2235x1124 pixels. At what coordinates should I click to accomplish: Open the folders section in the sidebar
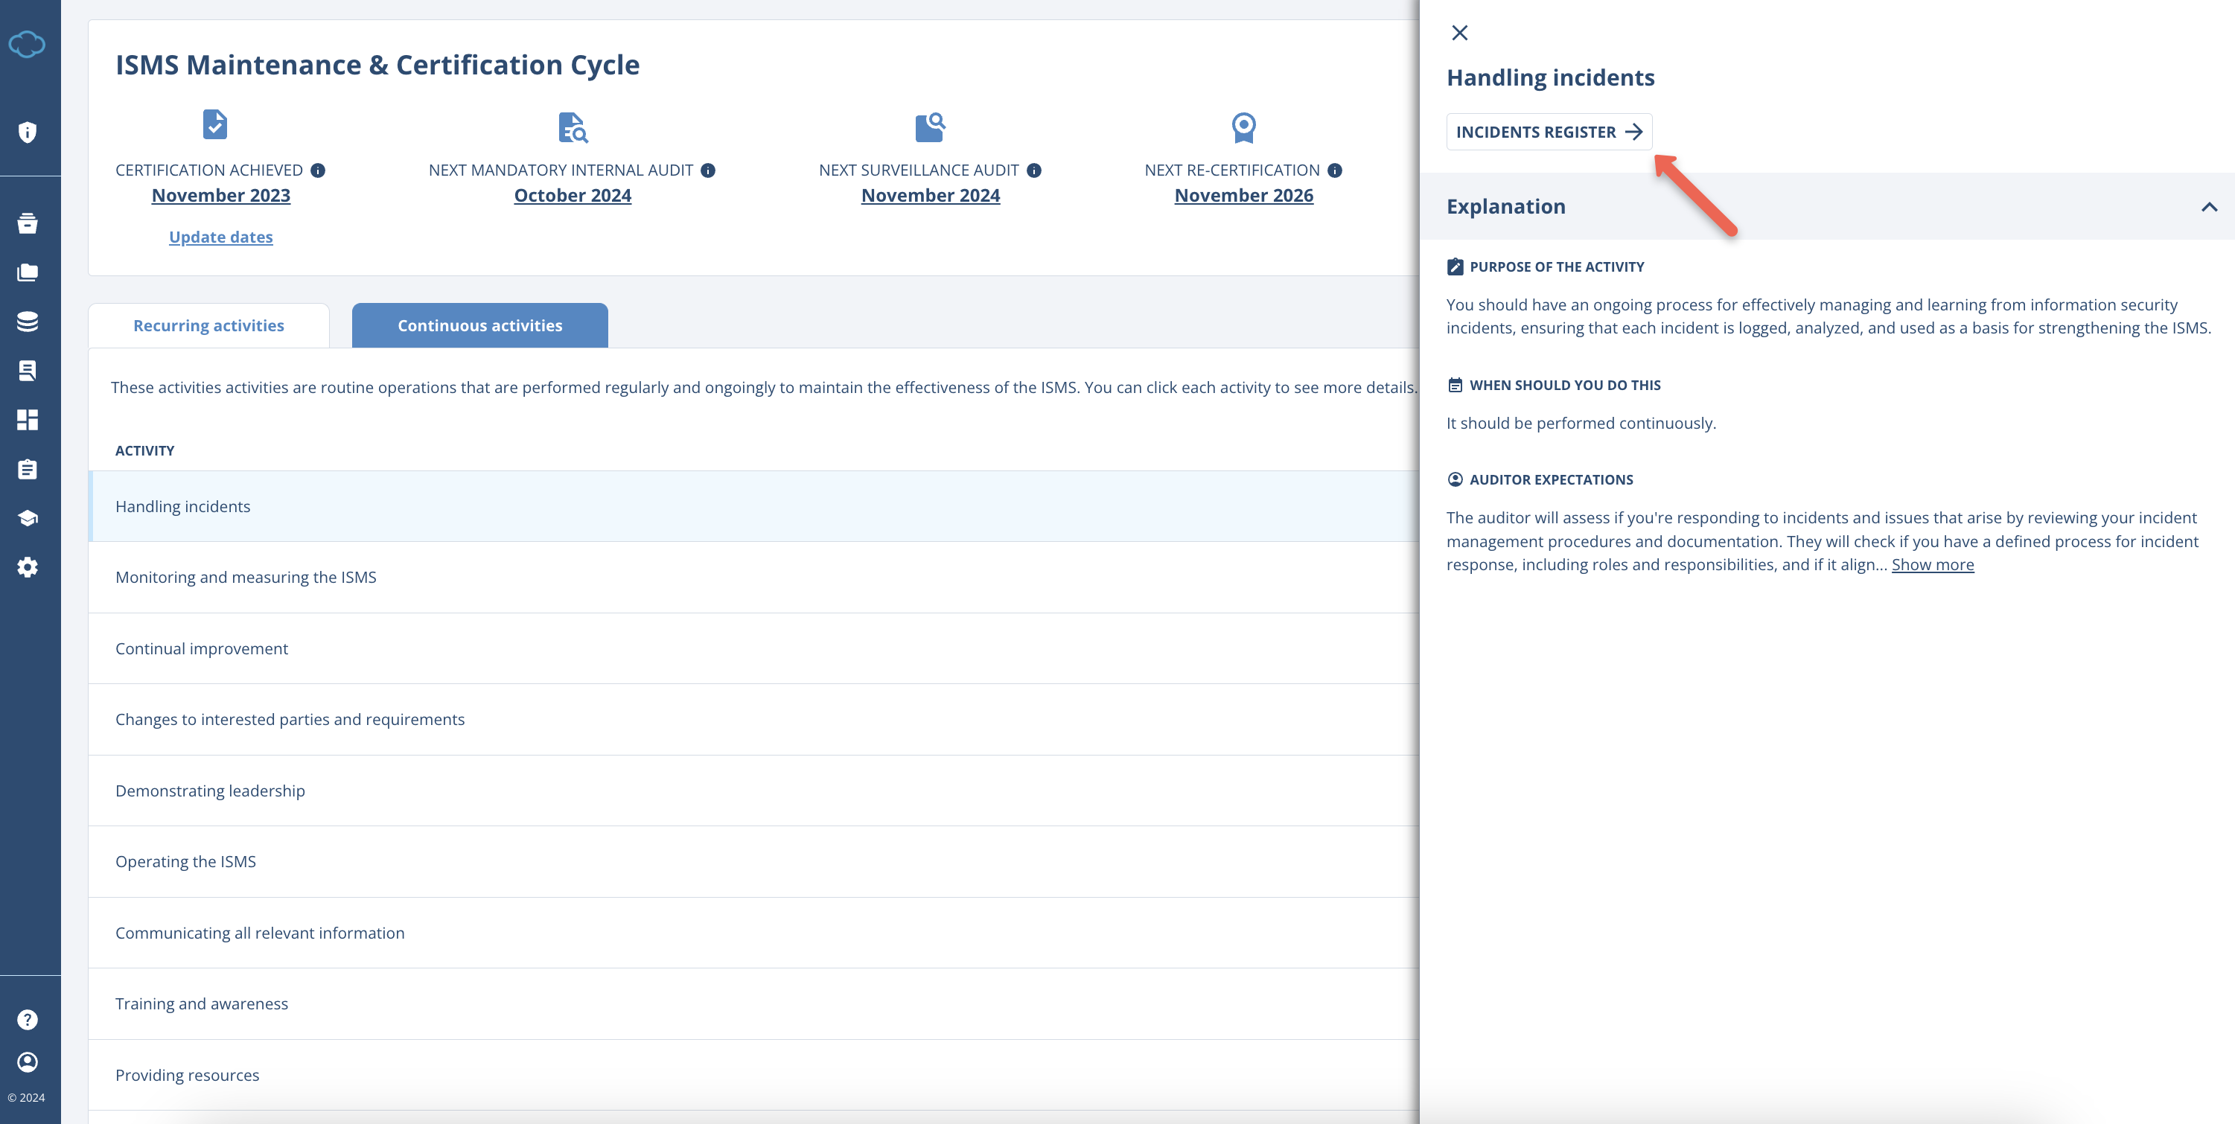pyautogui.click(x=28, y=272)
